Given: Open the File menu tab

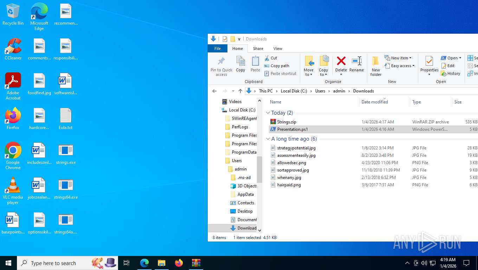Looking at the screenshot, I should pos(218,49).
